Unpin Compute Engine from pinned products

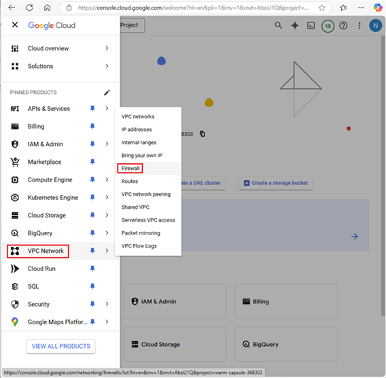(92, 179)
